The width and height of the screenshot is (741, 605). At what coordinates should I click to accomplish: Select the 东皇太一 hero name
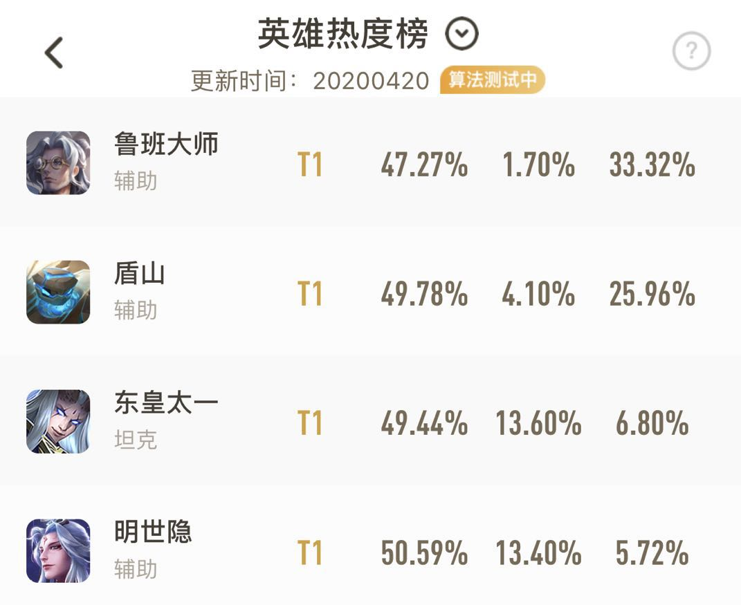[166, 403]
